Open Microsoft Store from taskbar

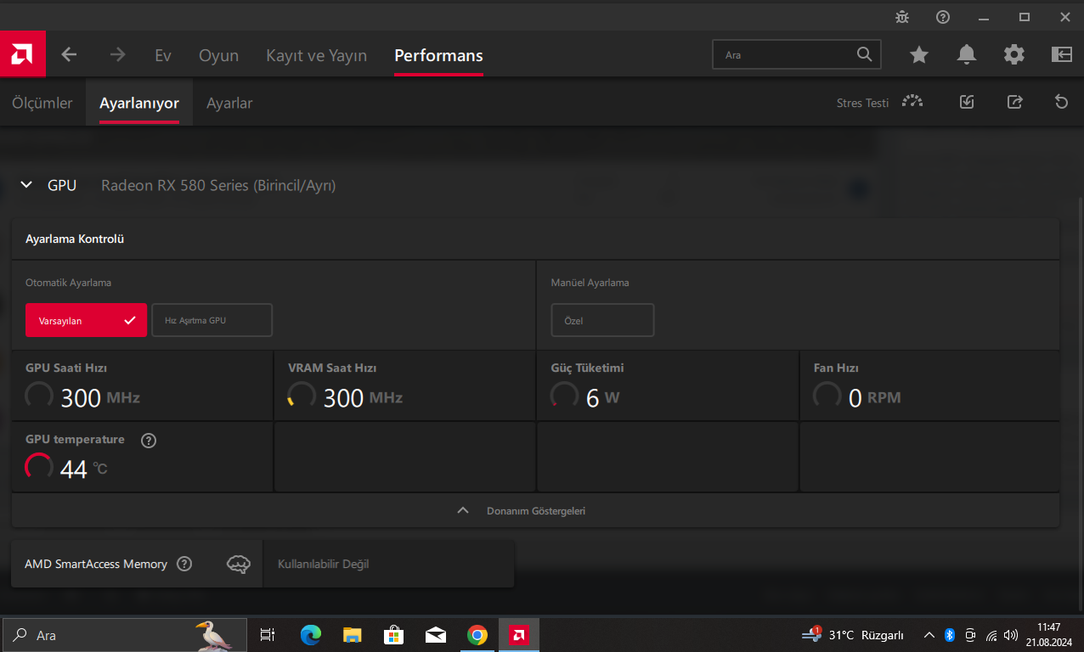(394, 635)
